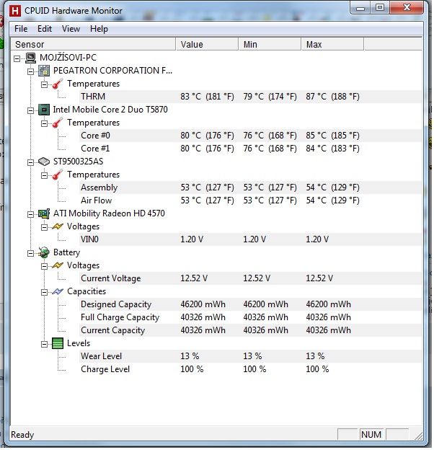
Task: Collapse the ATI Mobility Radeon HD 4570 node
Action: coord(30,214)
